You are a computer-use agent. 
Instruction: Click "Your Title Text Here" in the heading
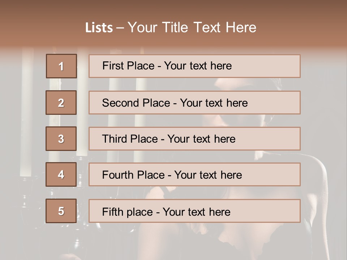[x=192, y=27]
